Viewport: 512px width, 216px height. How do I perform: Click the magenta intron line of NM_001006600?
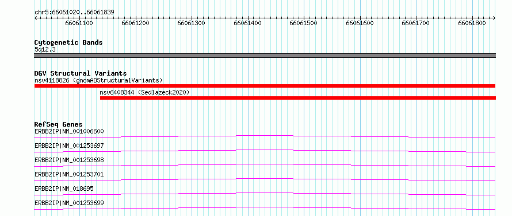pos(265,135)
